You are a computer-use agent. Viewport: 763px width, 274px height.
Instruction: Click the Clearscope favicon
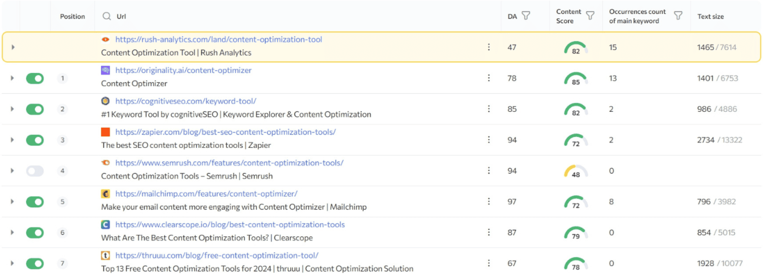tap(105, 225)
